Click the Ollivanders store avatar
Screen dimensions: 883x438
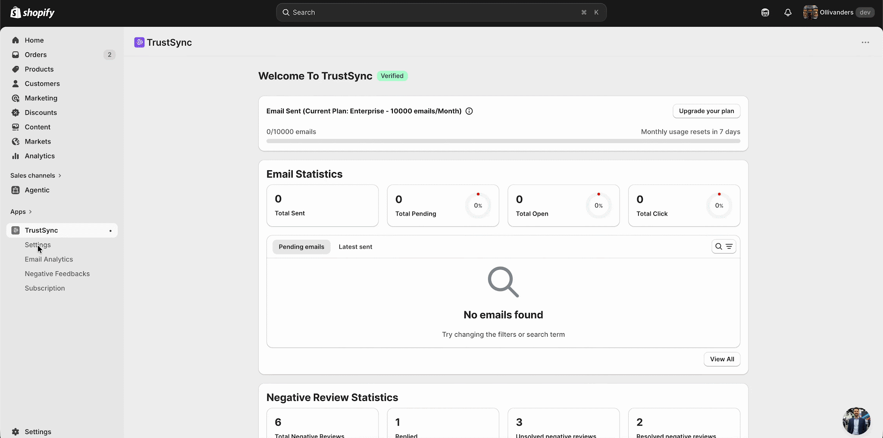click(x=810, y=13)
